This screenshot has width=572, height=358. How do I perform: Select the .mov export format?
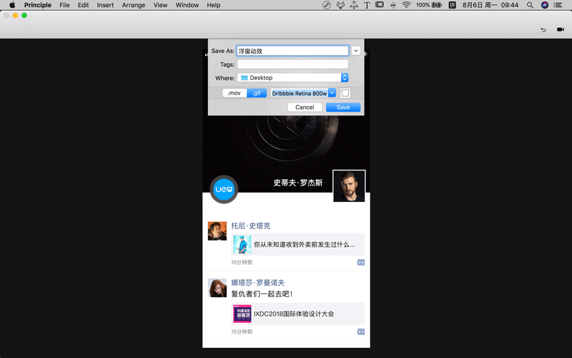(x=235, y=93)
